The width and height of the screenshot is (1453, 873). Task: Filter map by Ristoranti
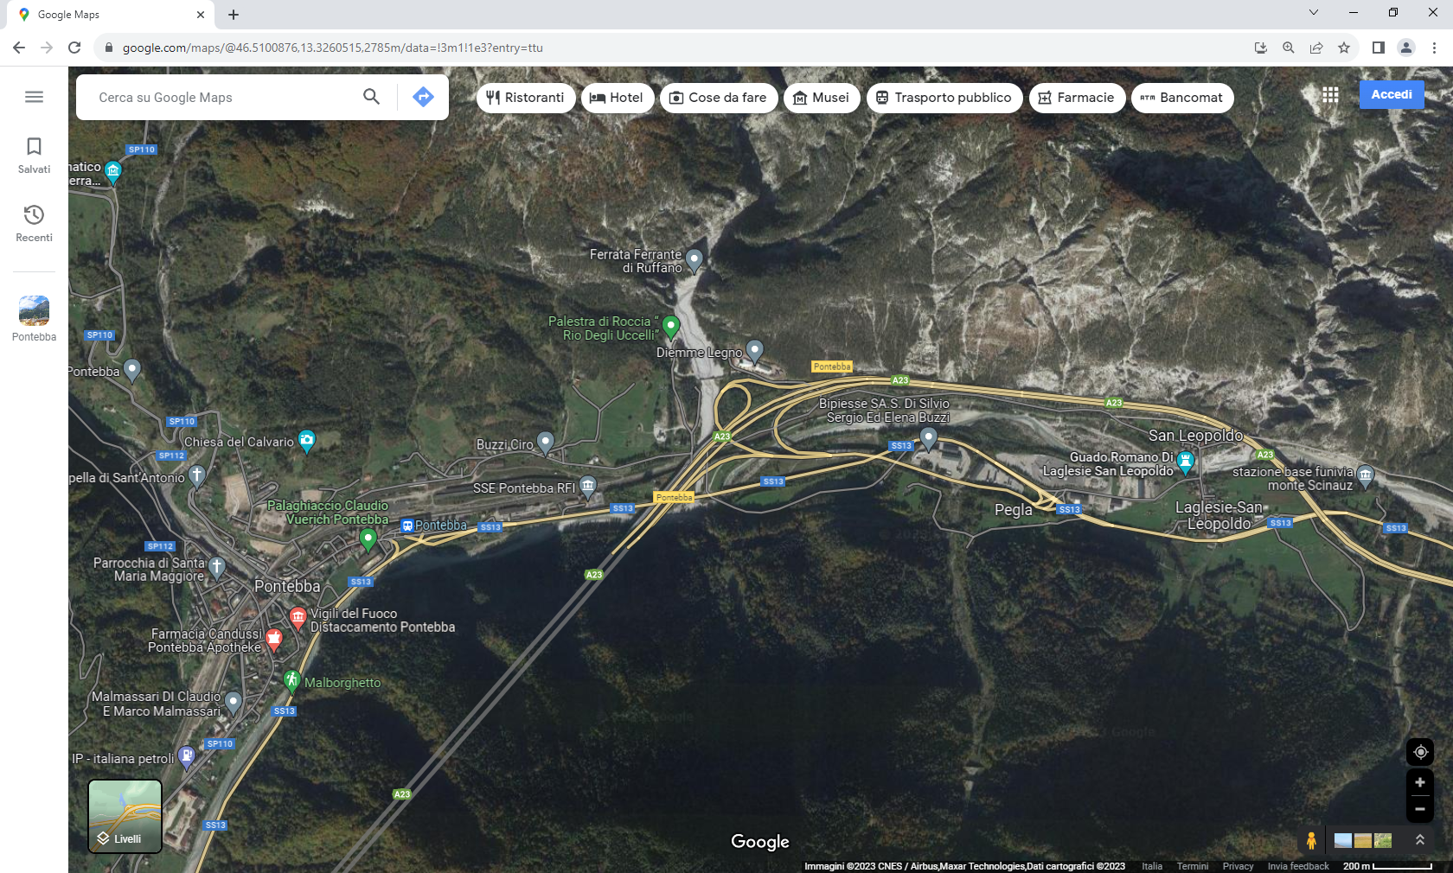[525, 98]
